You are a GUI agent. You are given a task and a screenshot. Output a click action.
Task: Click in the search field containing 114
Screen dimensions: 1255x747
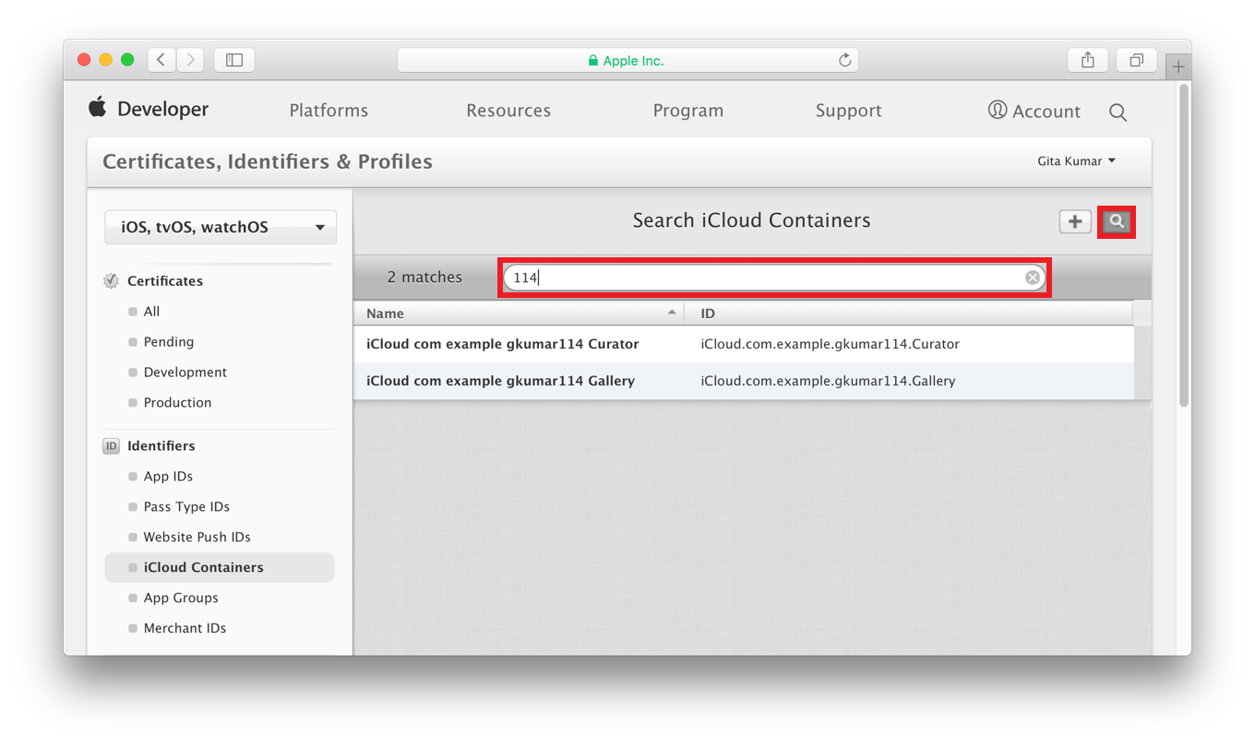pos(766,278)
